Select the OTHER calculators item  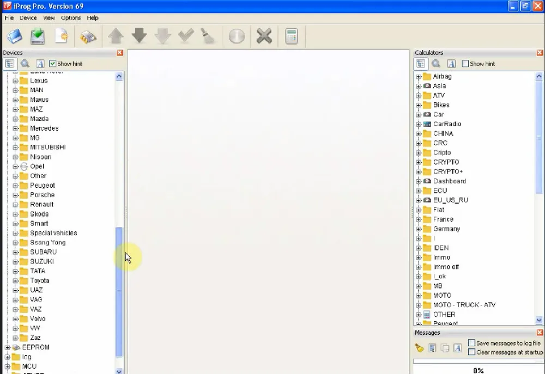[444, 314]
